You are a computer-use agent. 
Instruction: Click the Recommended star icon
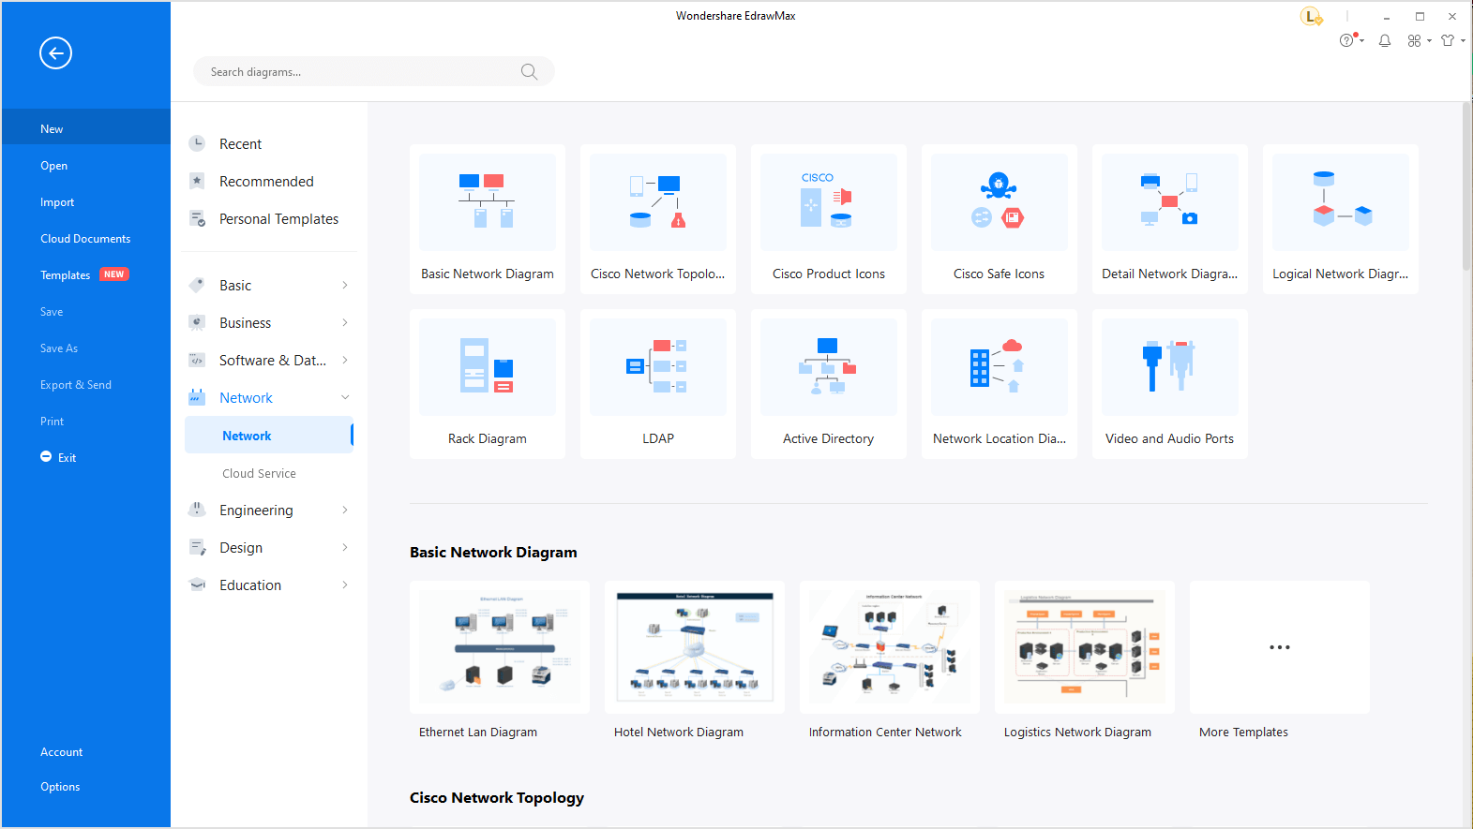(197, 181)
